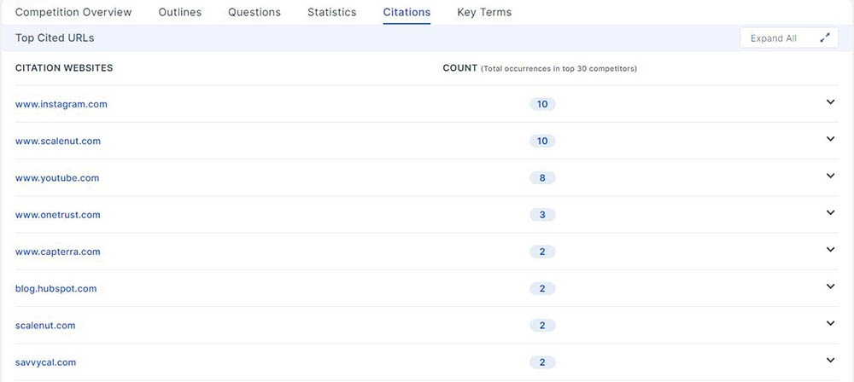Screen dimensions: 854x382
Task: Click the count badge 8 for YouTube
Action: [x=542, y=178]
